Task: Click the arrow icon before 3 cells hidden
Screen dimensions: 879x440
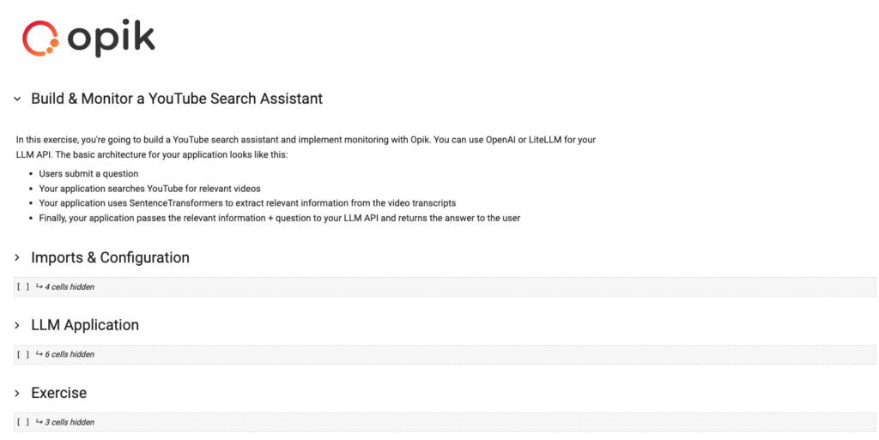Action: [x=39, y=421]
